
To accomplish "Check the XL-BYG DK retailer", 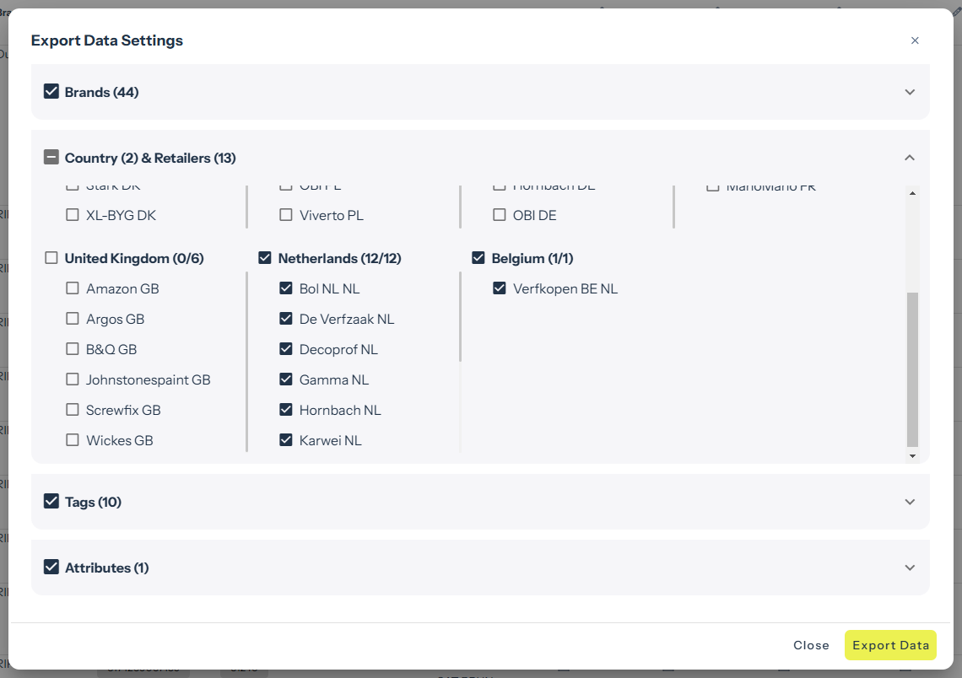I will pos(73,215).
